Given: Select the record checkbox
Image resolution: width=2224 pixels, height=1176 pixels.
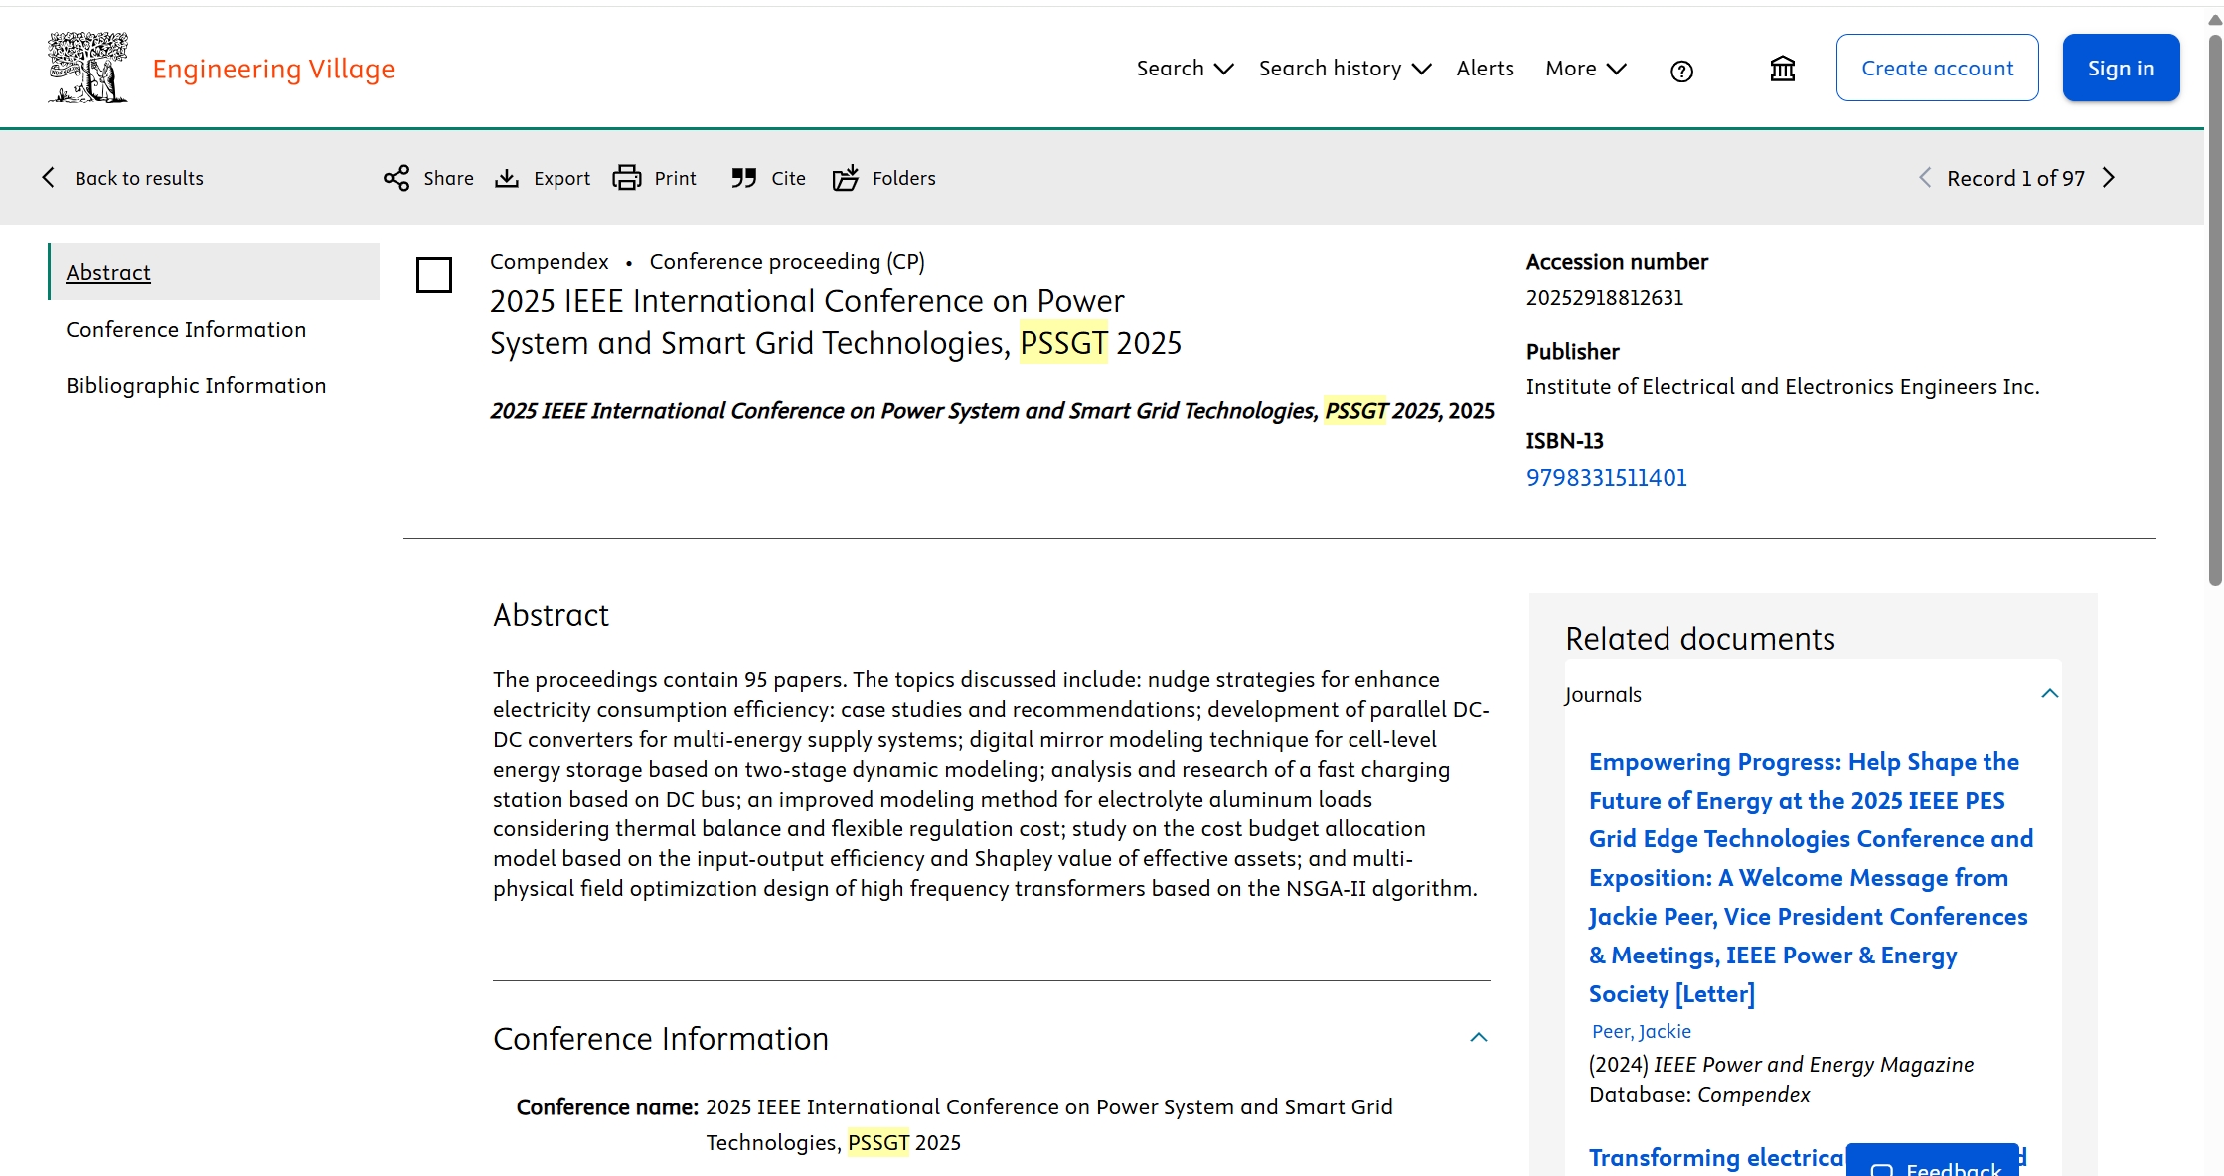Looking at the screenshot, I should (434, 275).
